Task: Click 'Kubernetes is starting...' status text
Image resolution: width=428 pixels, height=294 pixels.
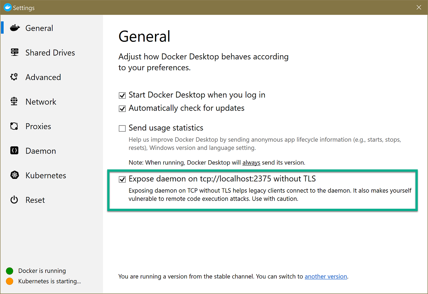Action: click(x=50, y=281)
